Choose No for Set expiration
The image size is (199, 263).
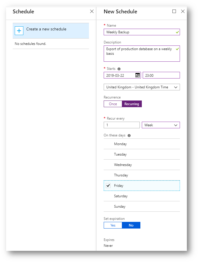point(131,225)
